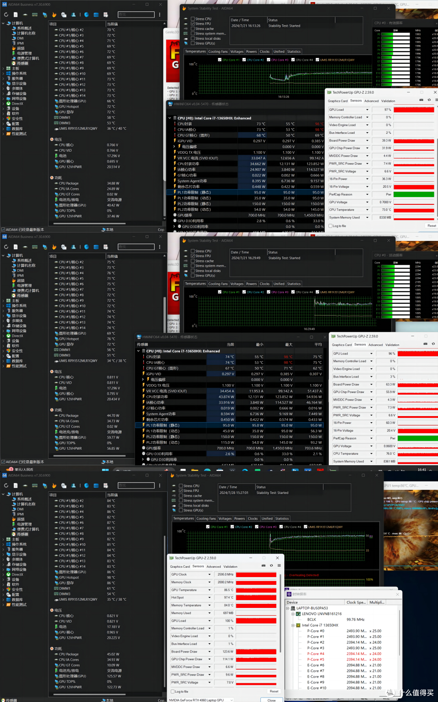Click Close button in bottom GPU-Z window
The width and height of the screenshot is (438, 702).
click(x=271, y=700)
